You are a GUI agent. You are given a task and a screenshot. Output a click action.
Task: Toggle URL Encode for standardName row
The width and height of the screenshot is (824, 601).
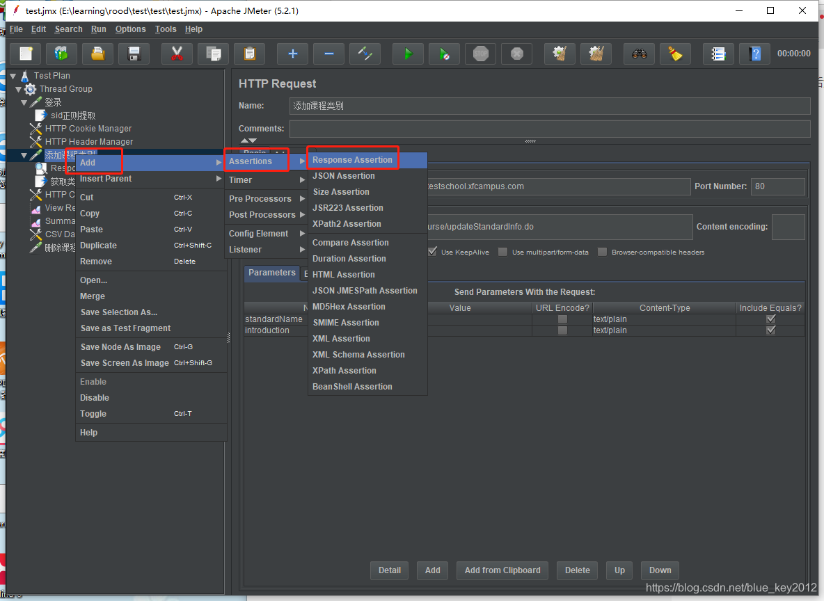pos(562,319)
